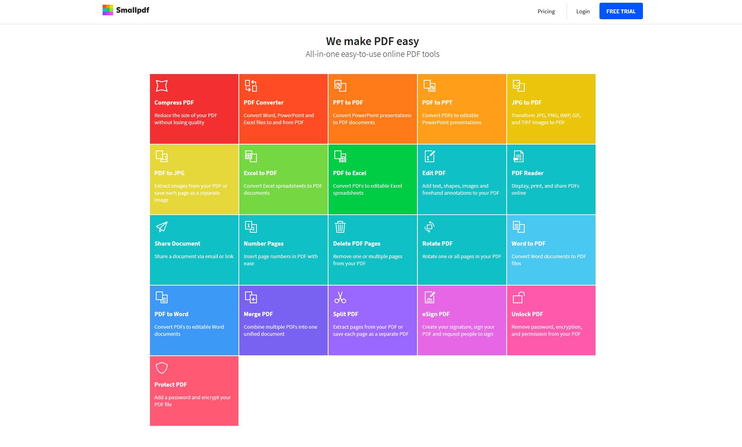Viewport: 742px width, 447px height.
Task: Click the Protect PDF shield icon
Action: [162, 368]
